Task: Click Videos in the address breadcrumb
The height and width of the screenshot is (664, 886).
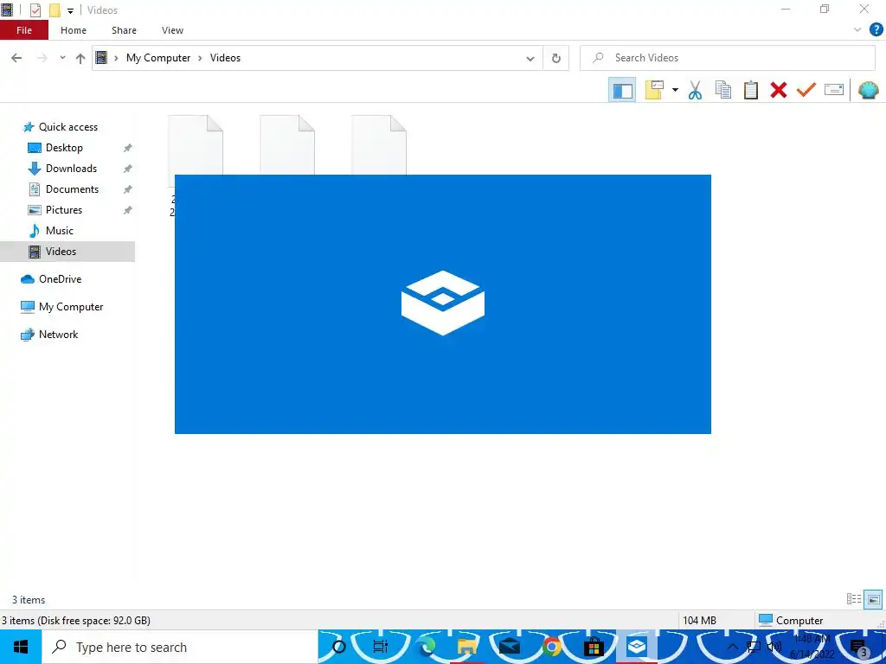Action: click(225, 58)
